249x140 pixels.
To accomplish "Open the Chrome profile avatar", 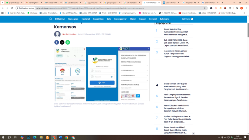I will [x=241, y=8].
